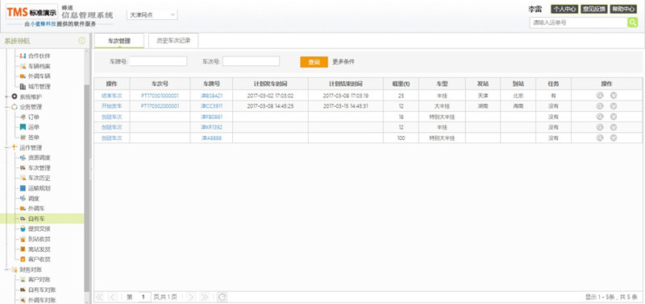Image resolution: width=645 pixels, height=304 pixels.
Task: Go to the next page arrow
Action: [x=190, y=297]
